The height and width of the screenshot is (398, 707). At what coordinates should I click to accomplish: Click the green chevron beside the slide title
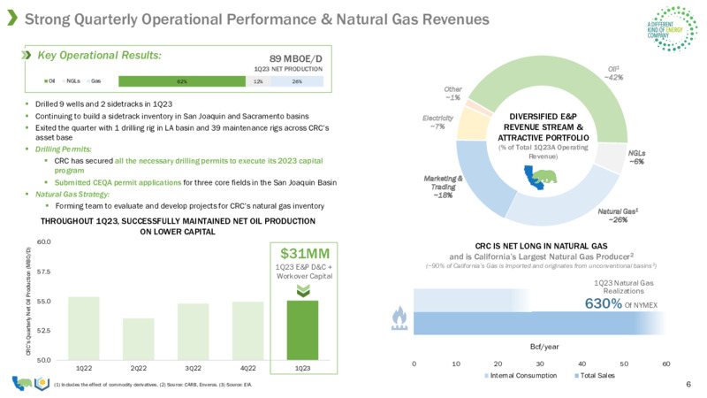point(12,18)
